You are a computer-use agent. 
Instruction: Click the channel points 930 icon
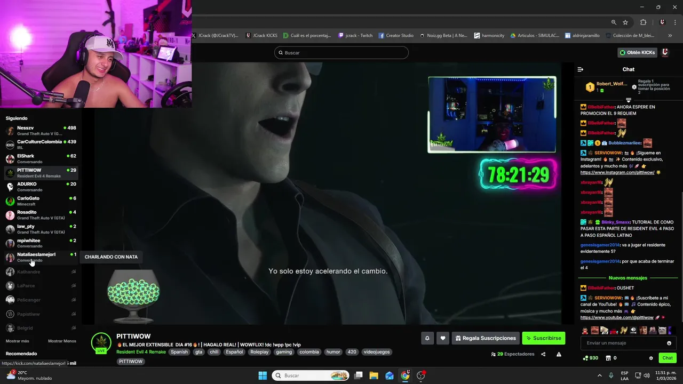(x=586, y=358)
